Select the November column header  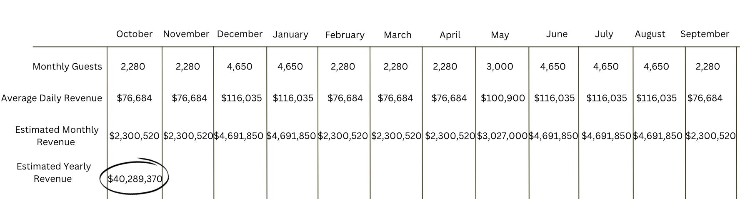click(186, 34)
